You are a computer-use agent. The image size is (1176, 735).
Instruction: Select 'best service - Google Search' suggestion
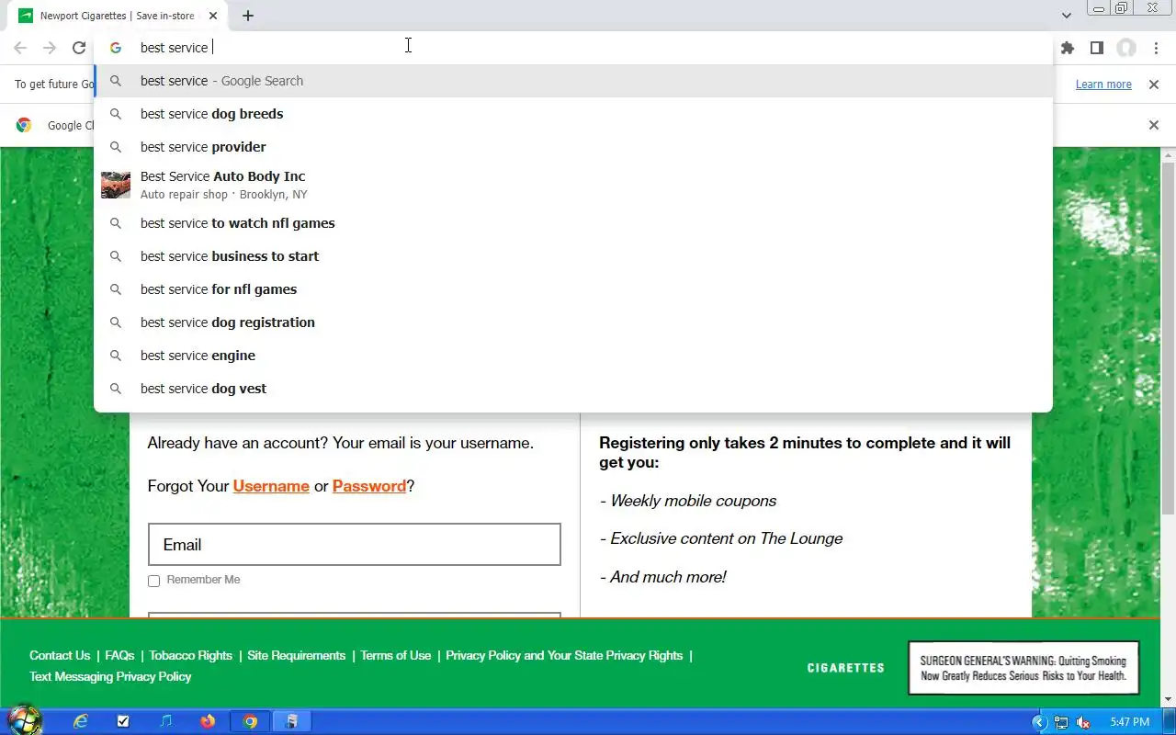tap(573, 81)
